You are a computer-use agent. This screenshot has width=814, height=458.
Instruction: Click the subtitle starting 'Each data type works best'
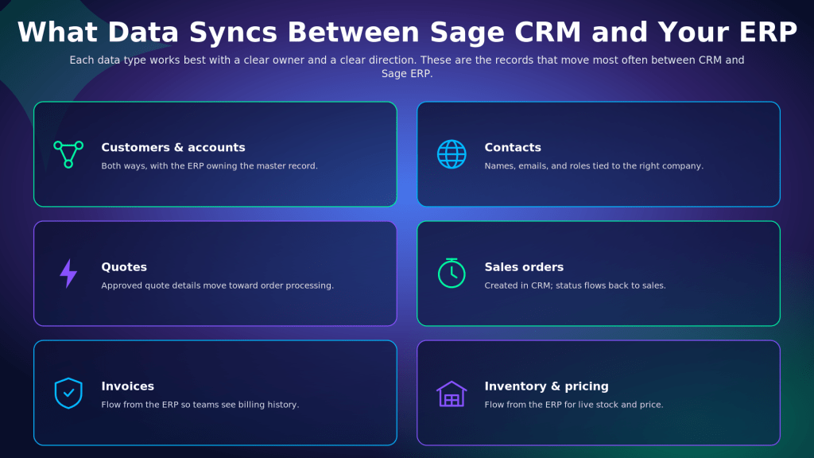point(407,67)
